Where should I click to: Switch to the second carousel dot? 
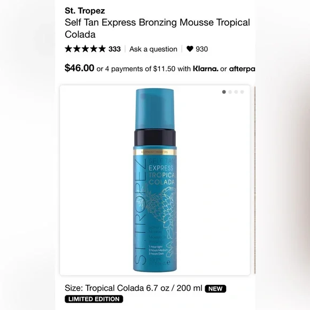tap(230, 92)
